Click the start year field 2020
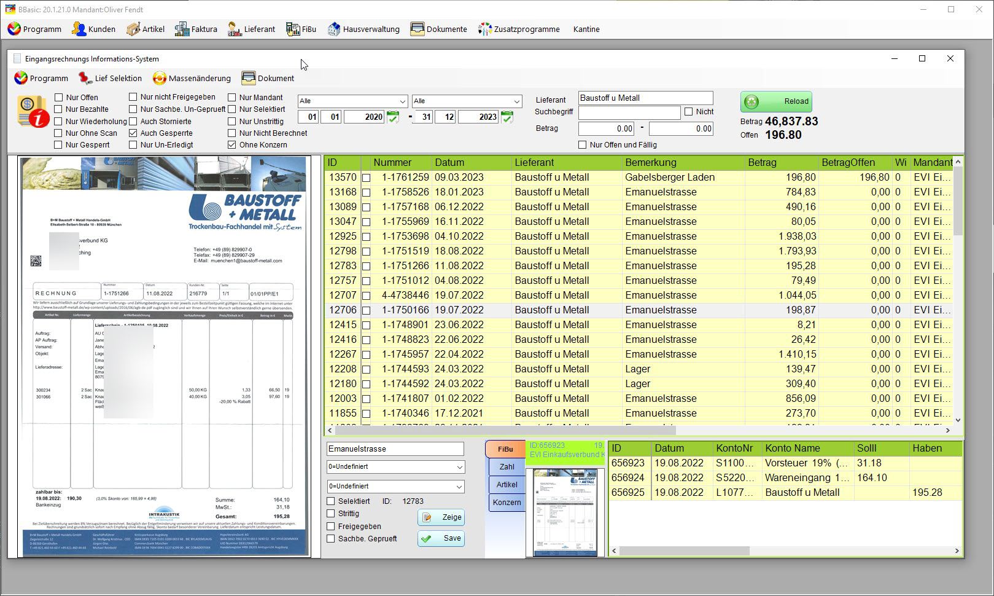This screenshot has width=994, height=596. (364, 117)
